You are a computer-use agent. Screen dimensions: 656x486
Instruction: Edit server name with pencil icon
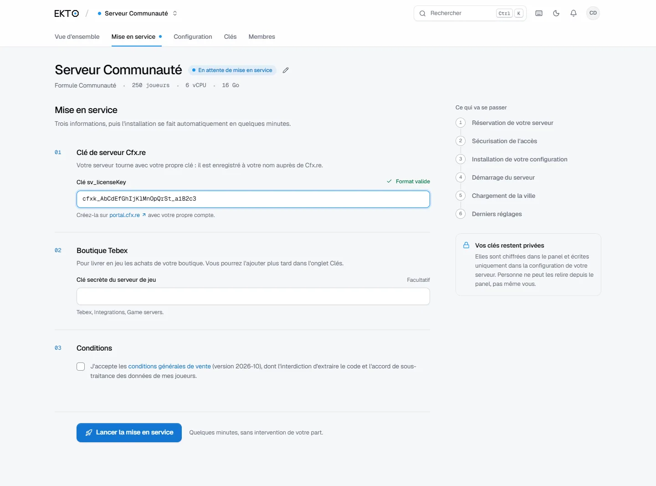(286, 70)
